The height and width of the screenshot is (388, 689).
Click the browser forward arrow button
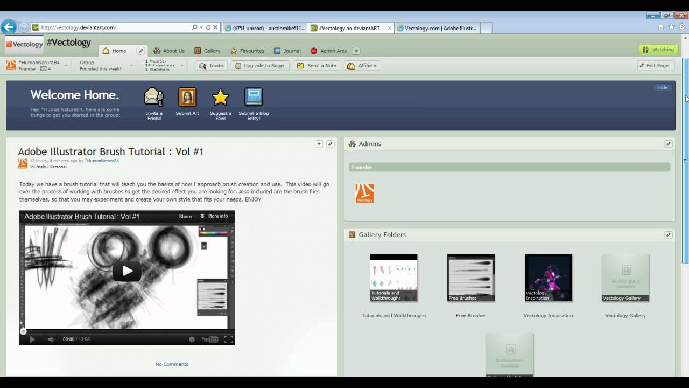click(23, 27)
